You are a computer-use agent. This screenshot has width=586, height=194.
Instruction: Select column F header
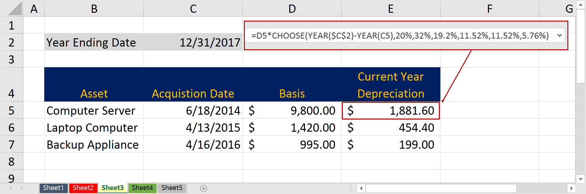(490, 9)
